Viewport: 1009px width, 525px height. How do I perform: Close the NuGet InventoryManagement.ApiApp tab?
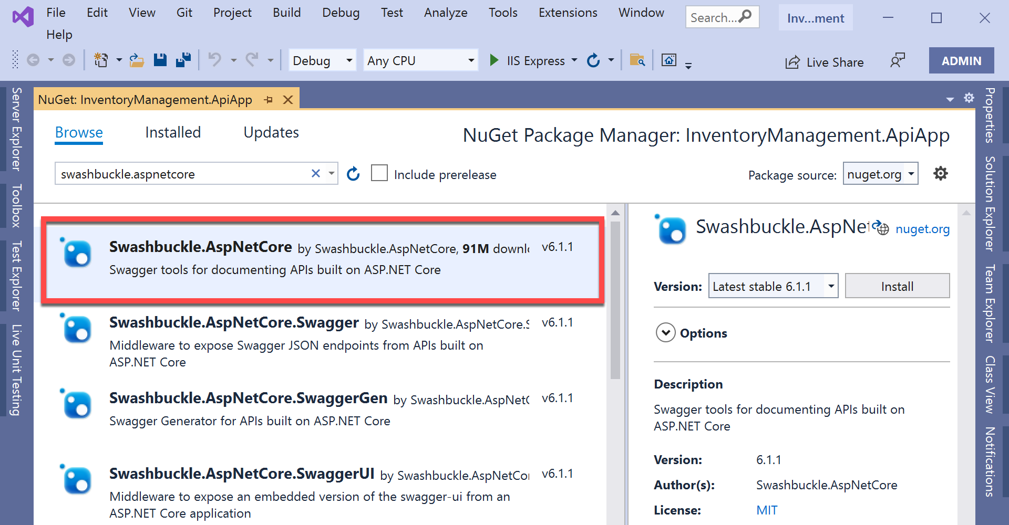[288, 100]
